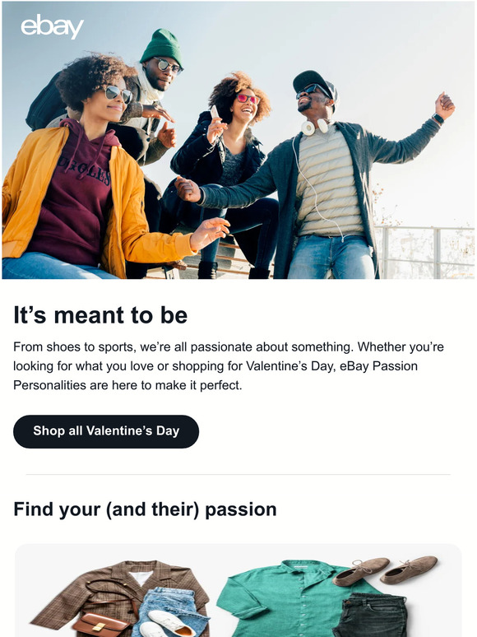Click the "It's meant to be" headline
Screen dimensions: 477x637
click(x=100, y=315)
